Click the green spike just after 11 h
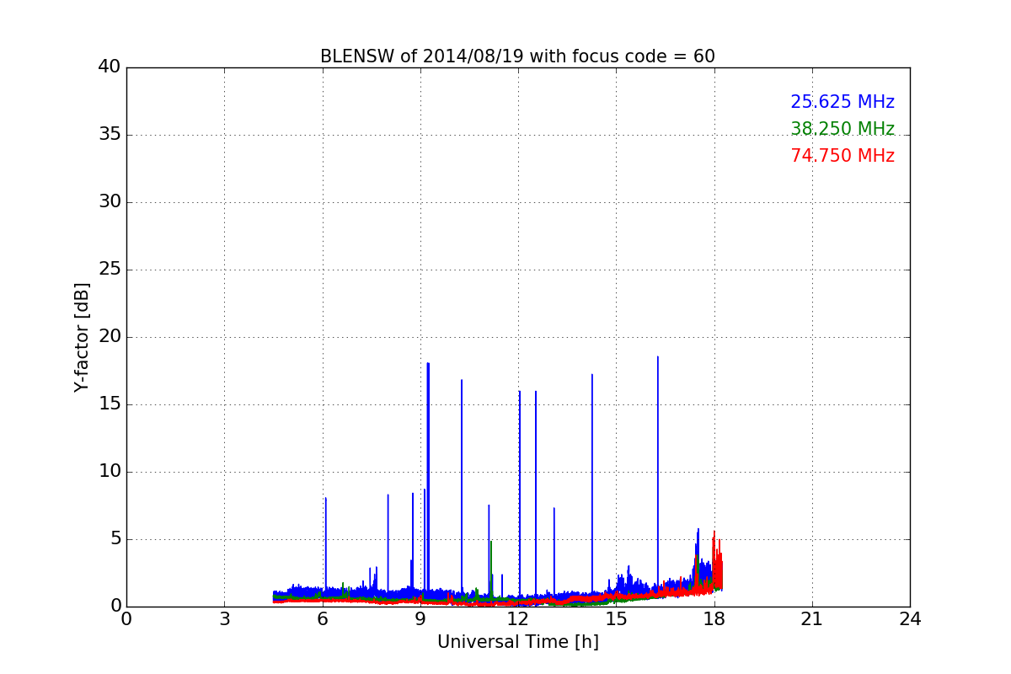Screen dimensions: 1011x674 click(x=490, y=569)
